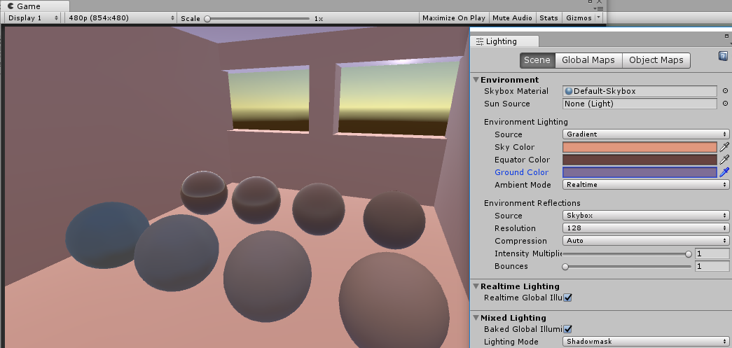
Task: Open the Resolution 128 dropdown
Action: click(x=646, y=228)
